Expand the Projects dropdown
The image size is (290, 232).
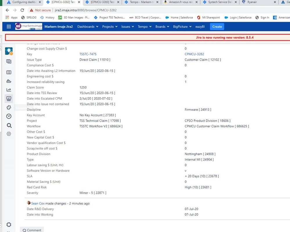110,27
